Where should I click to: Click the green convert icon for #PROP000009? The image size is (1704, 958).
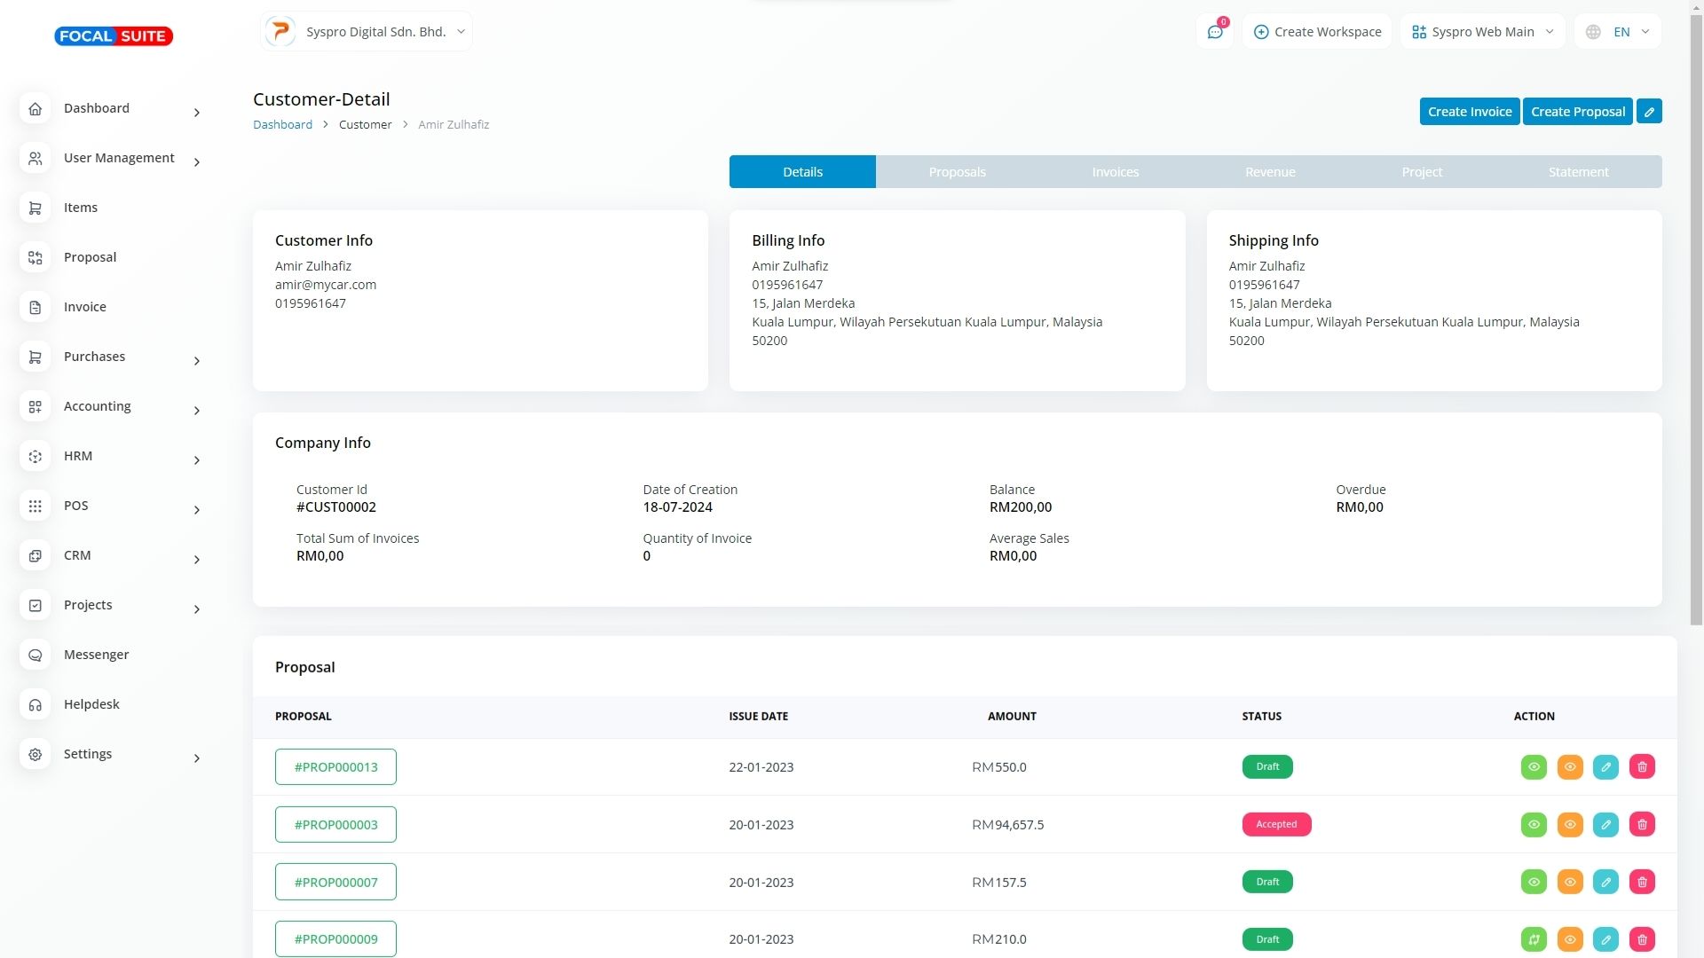point(1534,939)
